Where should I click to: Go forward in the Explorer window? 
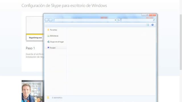point(51,20)
